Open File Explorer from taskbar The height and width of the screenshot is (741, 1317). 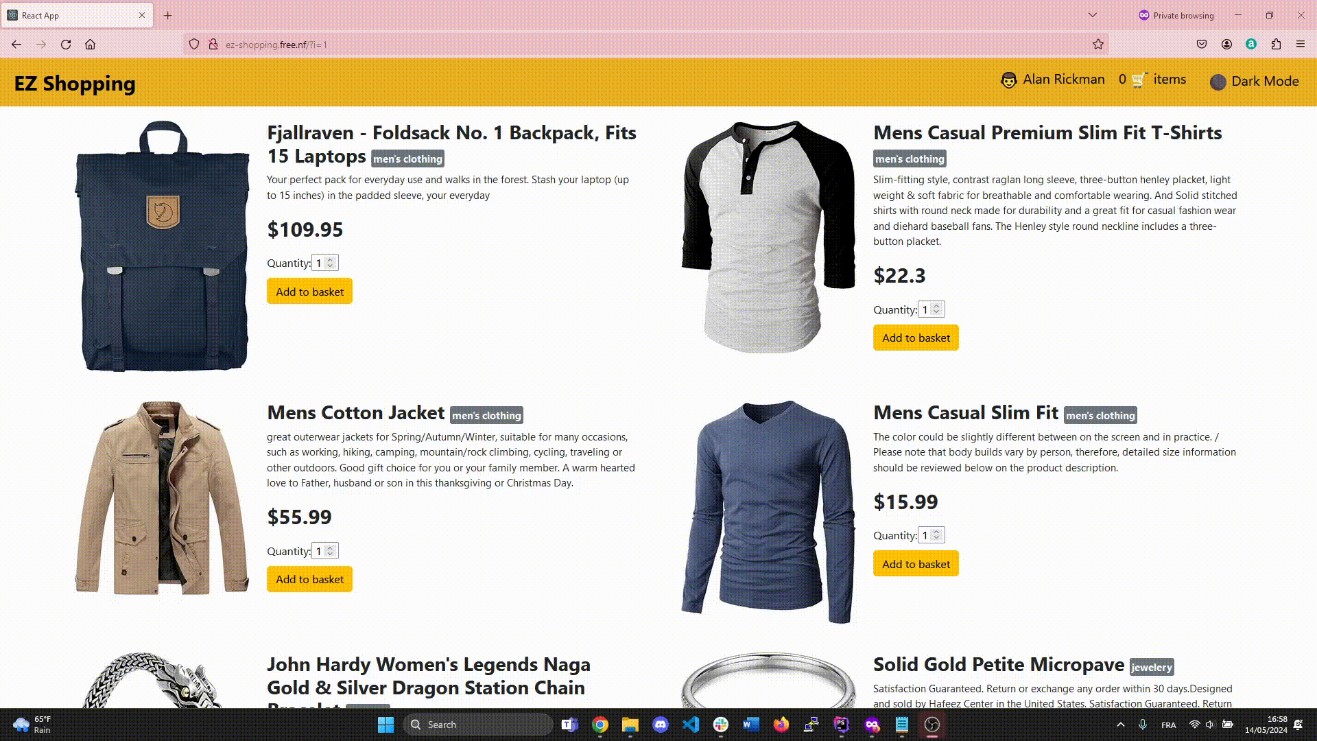[630, 725]
